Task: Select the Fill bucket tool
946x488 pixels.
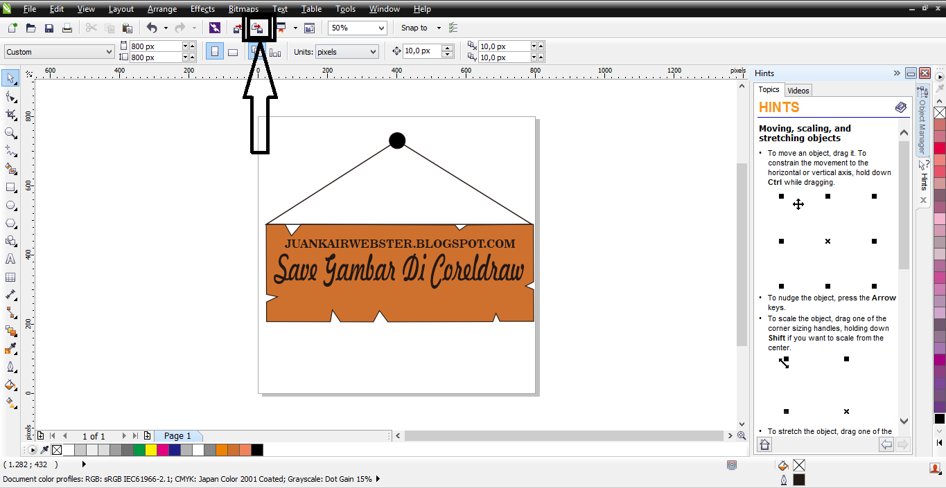Action: tap(10, 385)
